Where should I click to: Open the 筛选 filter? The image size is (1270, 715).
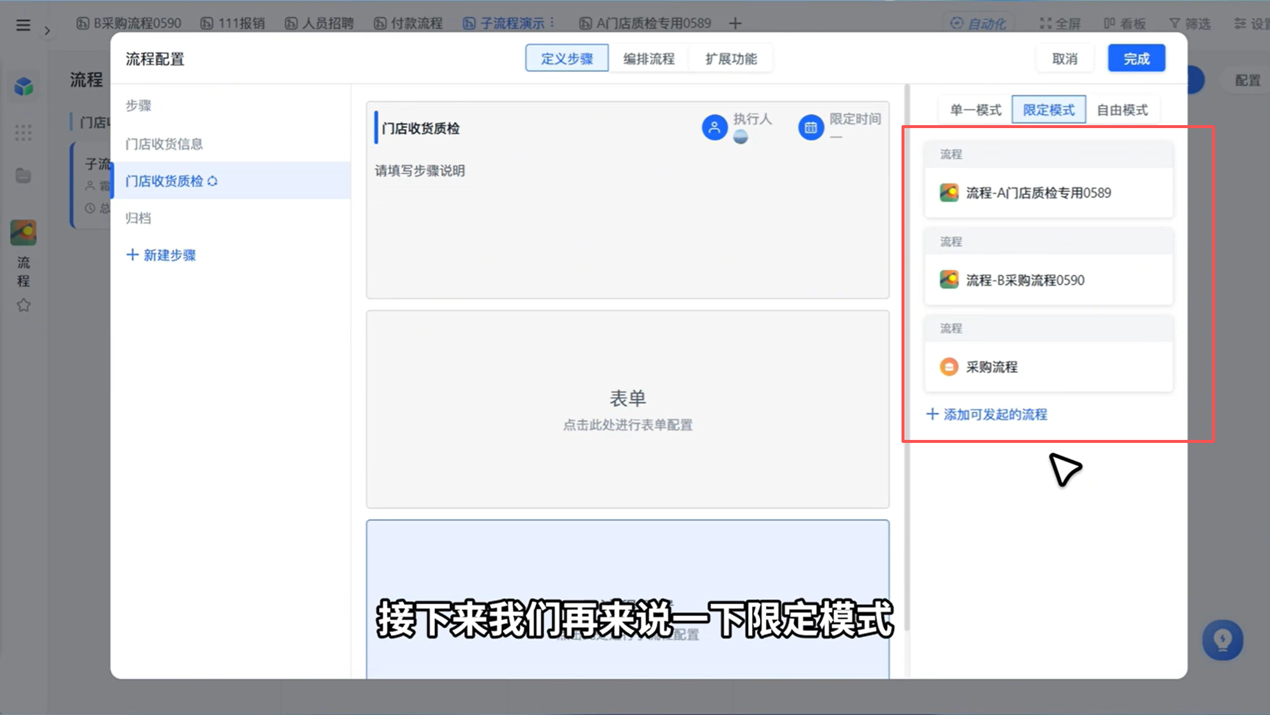point(1190,23)
